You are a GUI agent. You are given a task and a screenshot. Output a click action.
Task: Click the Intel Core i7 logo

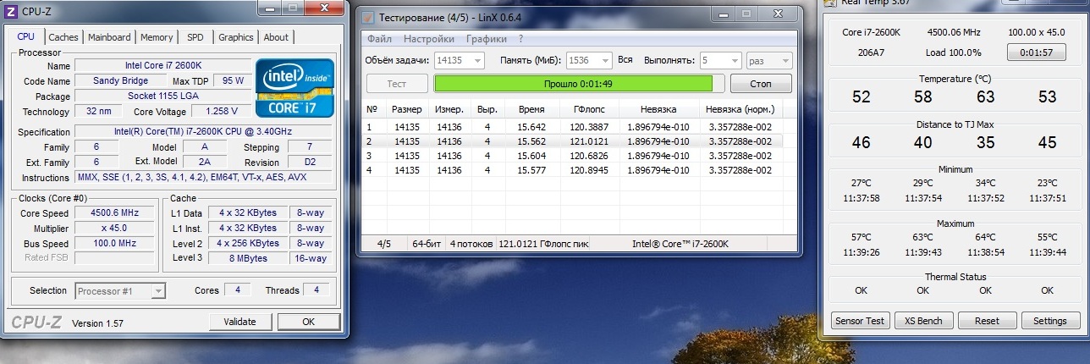pyautogui.click(x=295, y=88)
